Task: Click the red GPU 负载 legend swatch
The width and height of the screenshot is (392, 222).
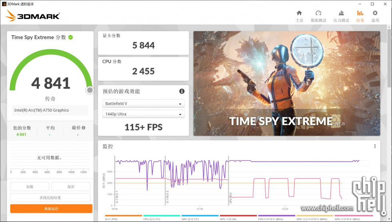Action: (x=238, y=216)
